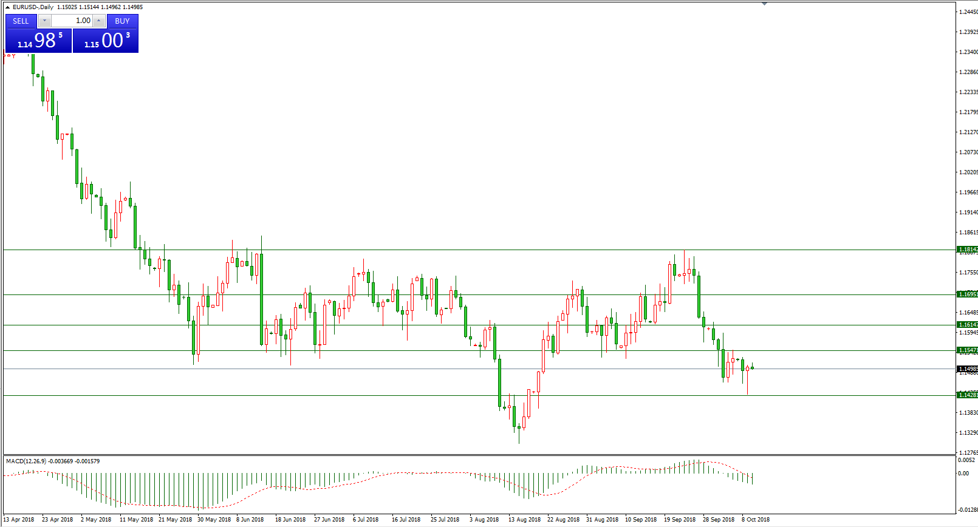The width and height of the screenshot is (978, 527).
Task: Click the 1.13290 price scale label
Action: pos(968,433)
